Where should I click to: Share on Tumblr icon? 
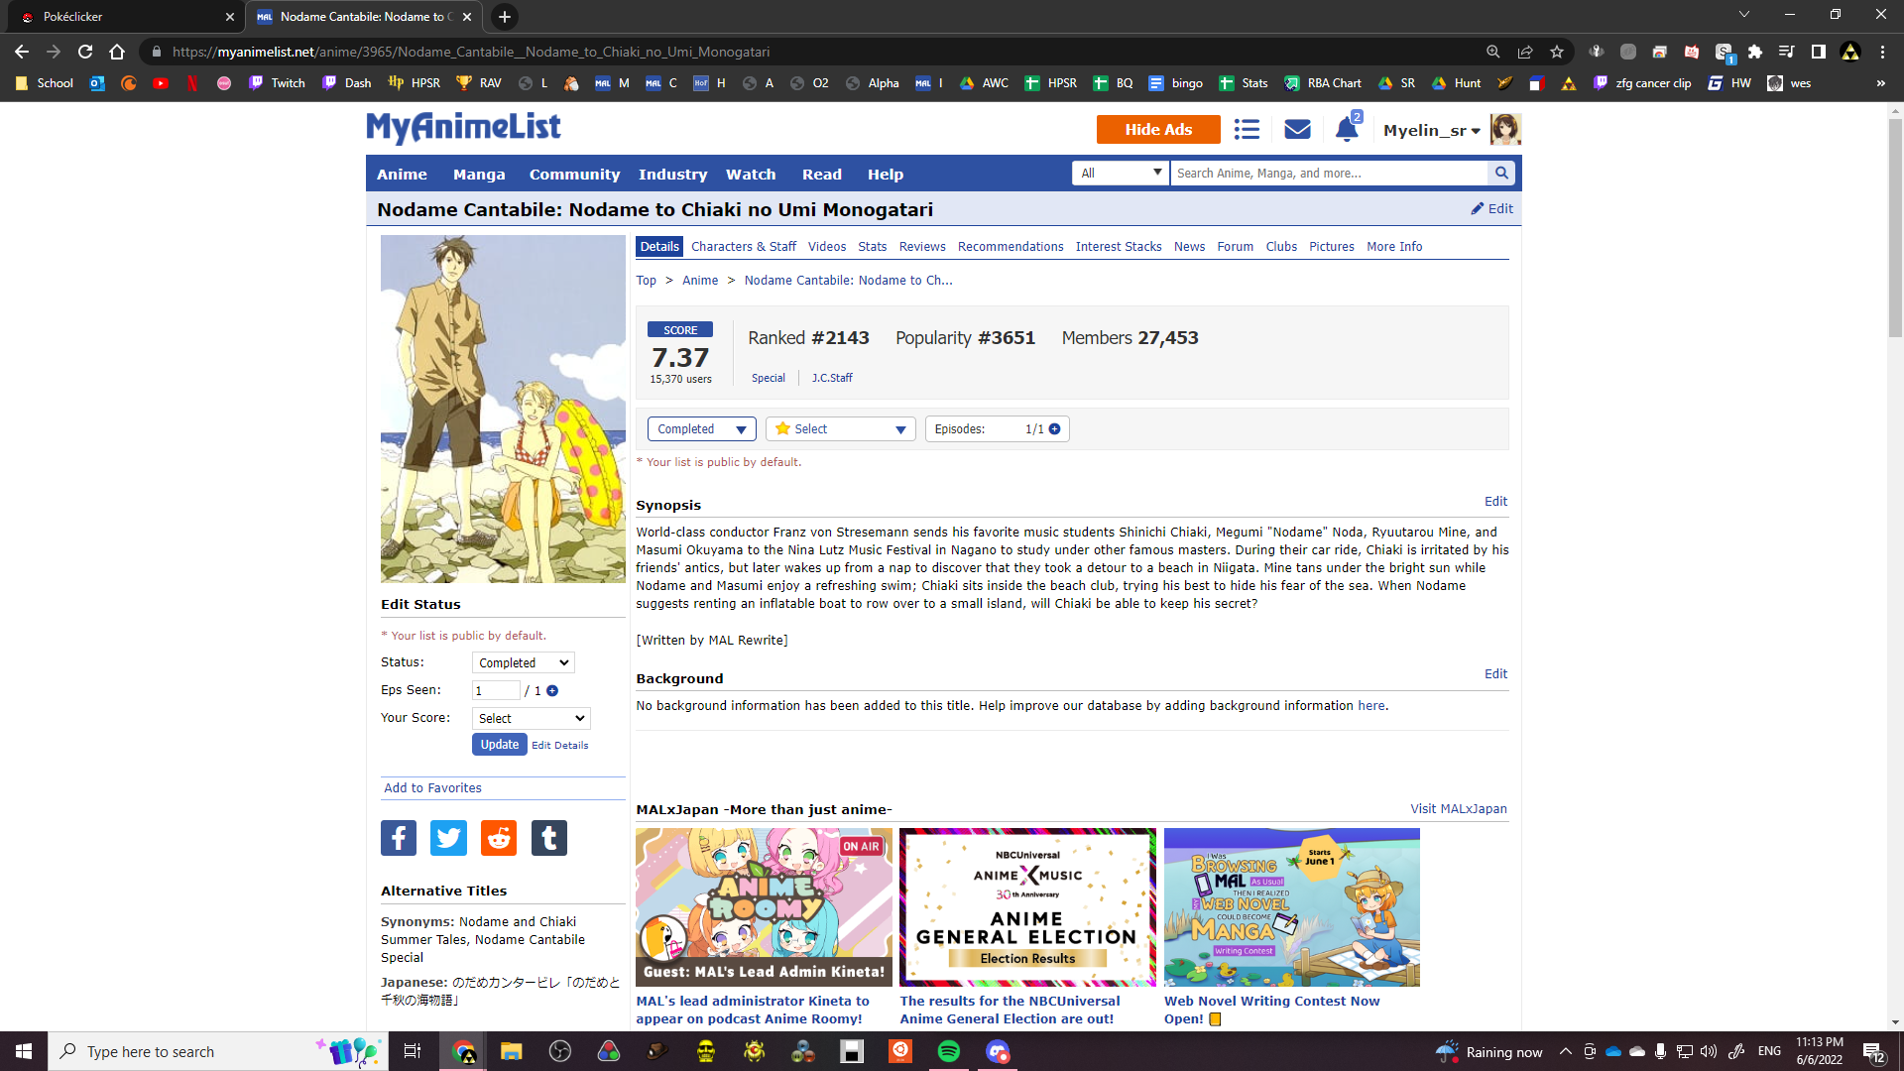click(x=548, y=838)
